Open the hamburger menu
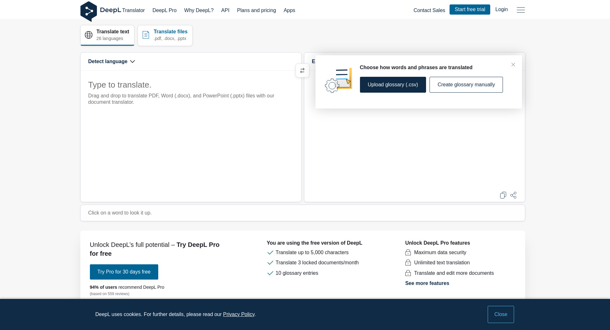 pyautogui.click(x=520, y=10)
